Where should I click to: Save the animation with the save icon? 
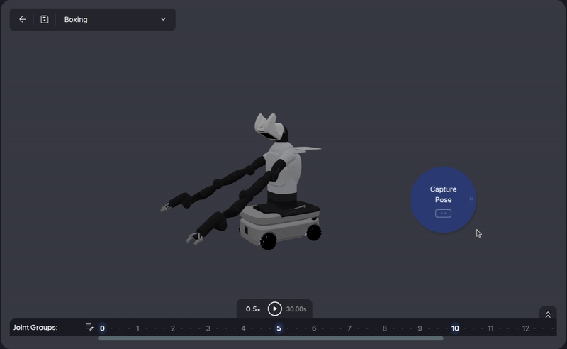coord(45,19)
